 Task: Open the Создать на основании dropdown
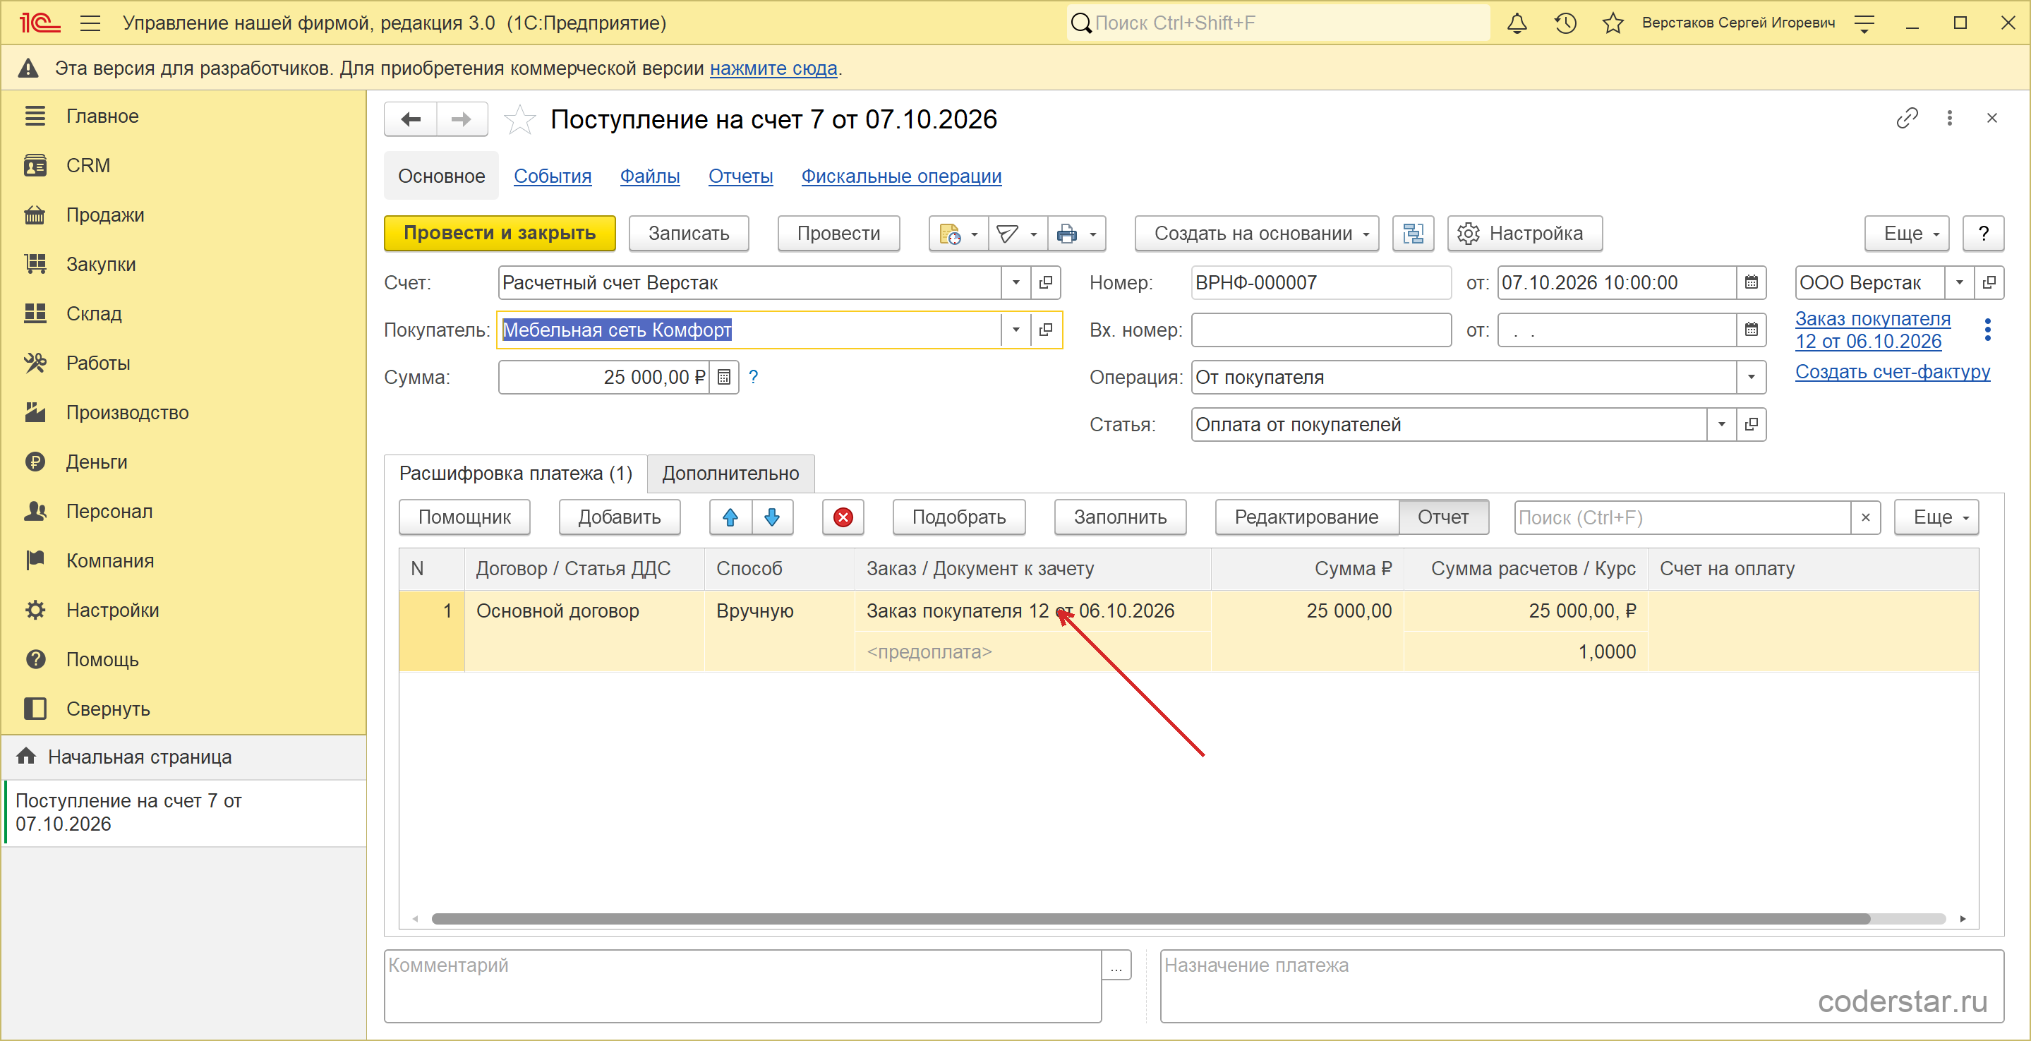[x=1257, y=234]
